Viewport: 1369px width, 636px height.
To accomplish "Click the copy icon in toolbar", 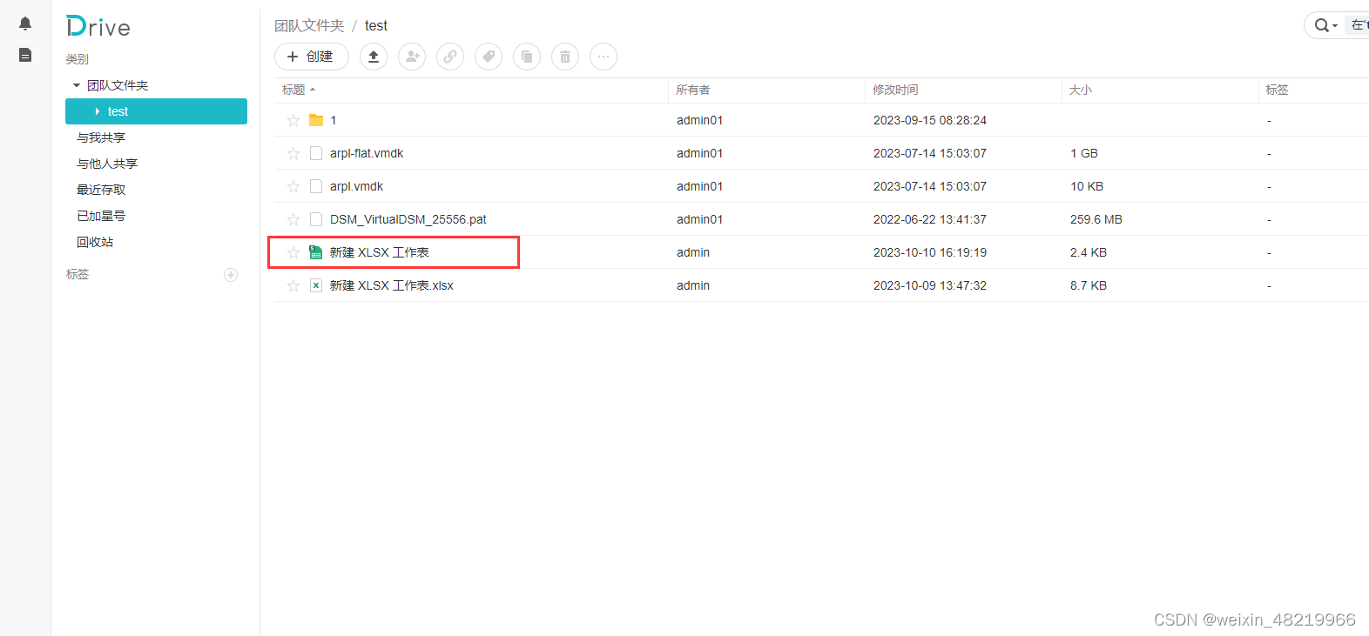I will (527, 57).
